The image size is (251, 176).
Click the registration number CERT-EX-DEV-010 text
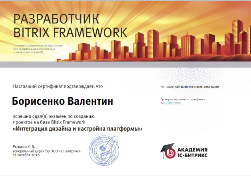[x=197, y=87]
